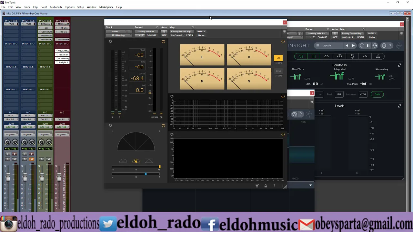Click previous preset minus button in TR5 window
Viewport: 413px width, 232px height.
136,35
